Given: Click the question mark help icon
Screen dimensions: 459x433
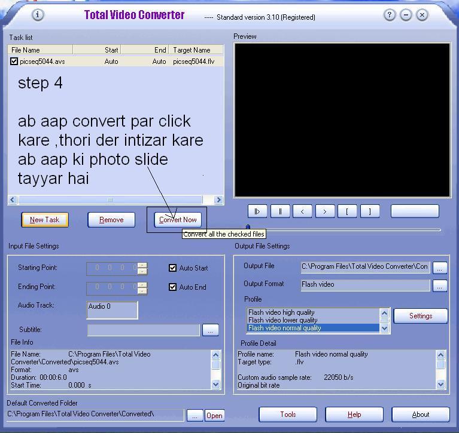Looking at the screenshot, I should tap(390, 14).
